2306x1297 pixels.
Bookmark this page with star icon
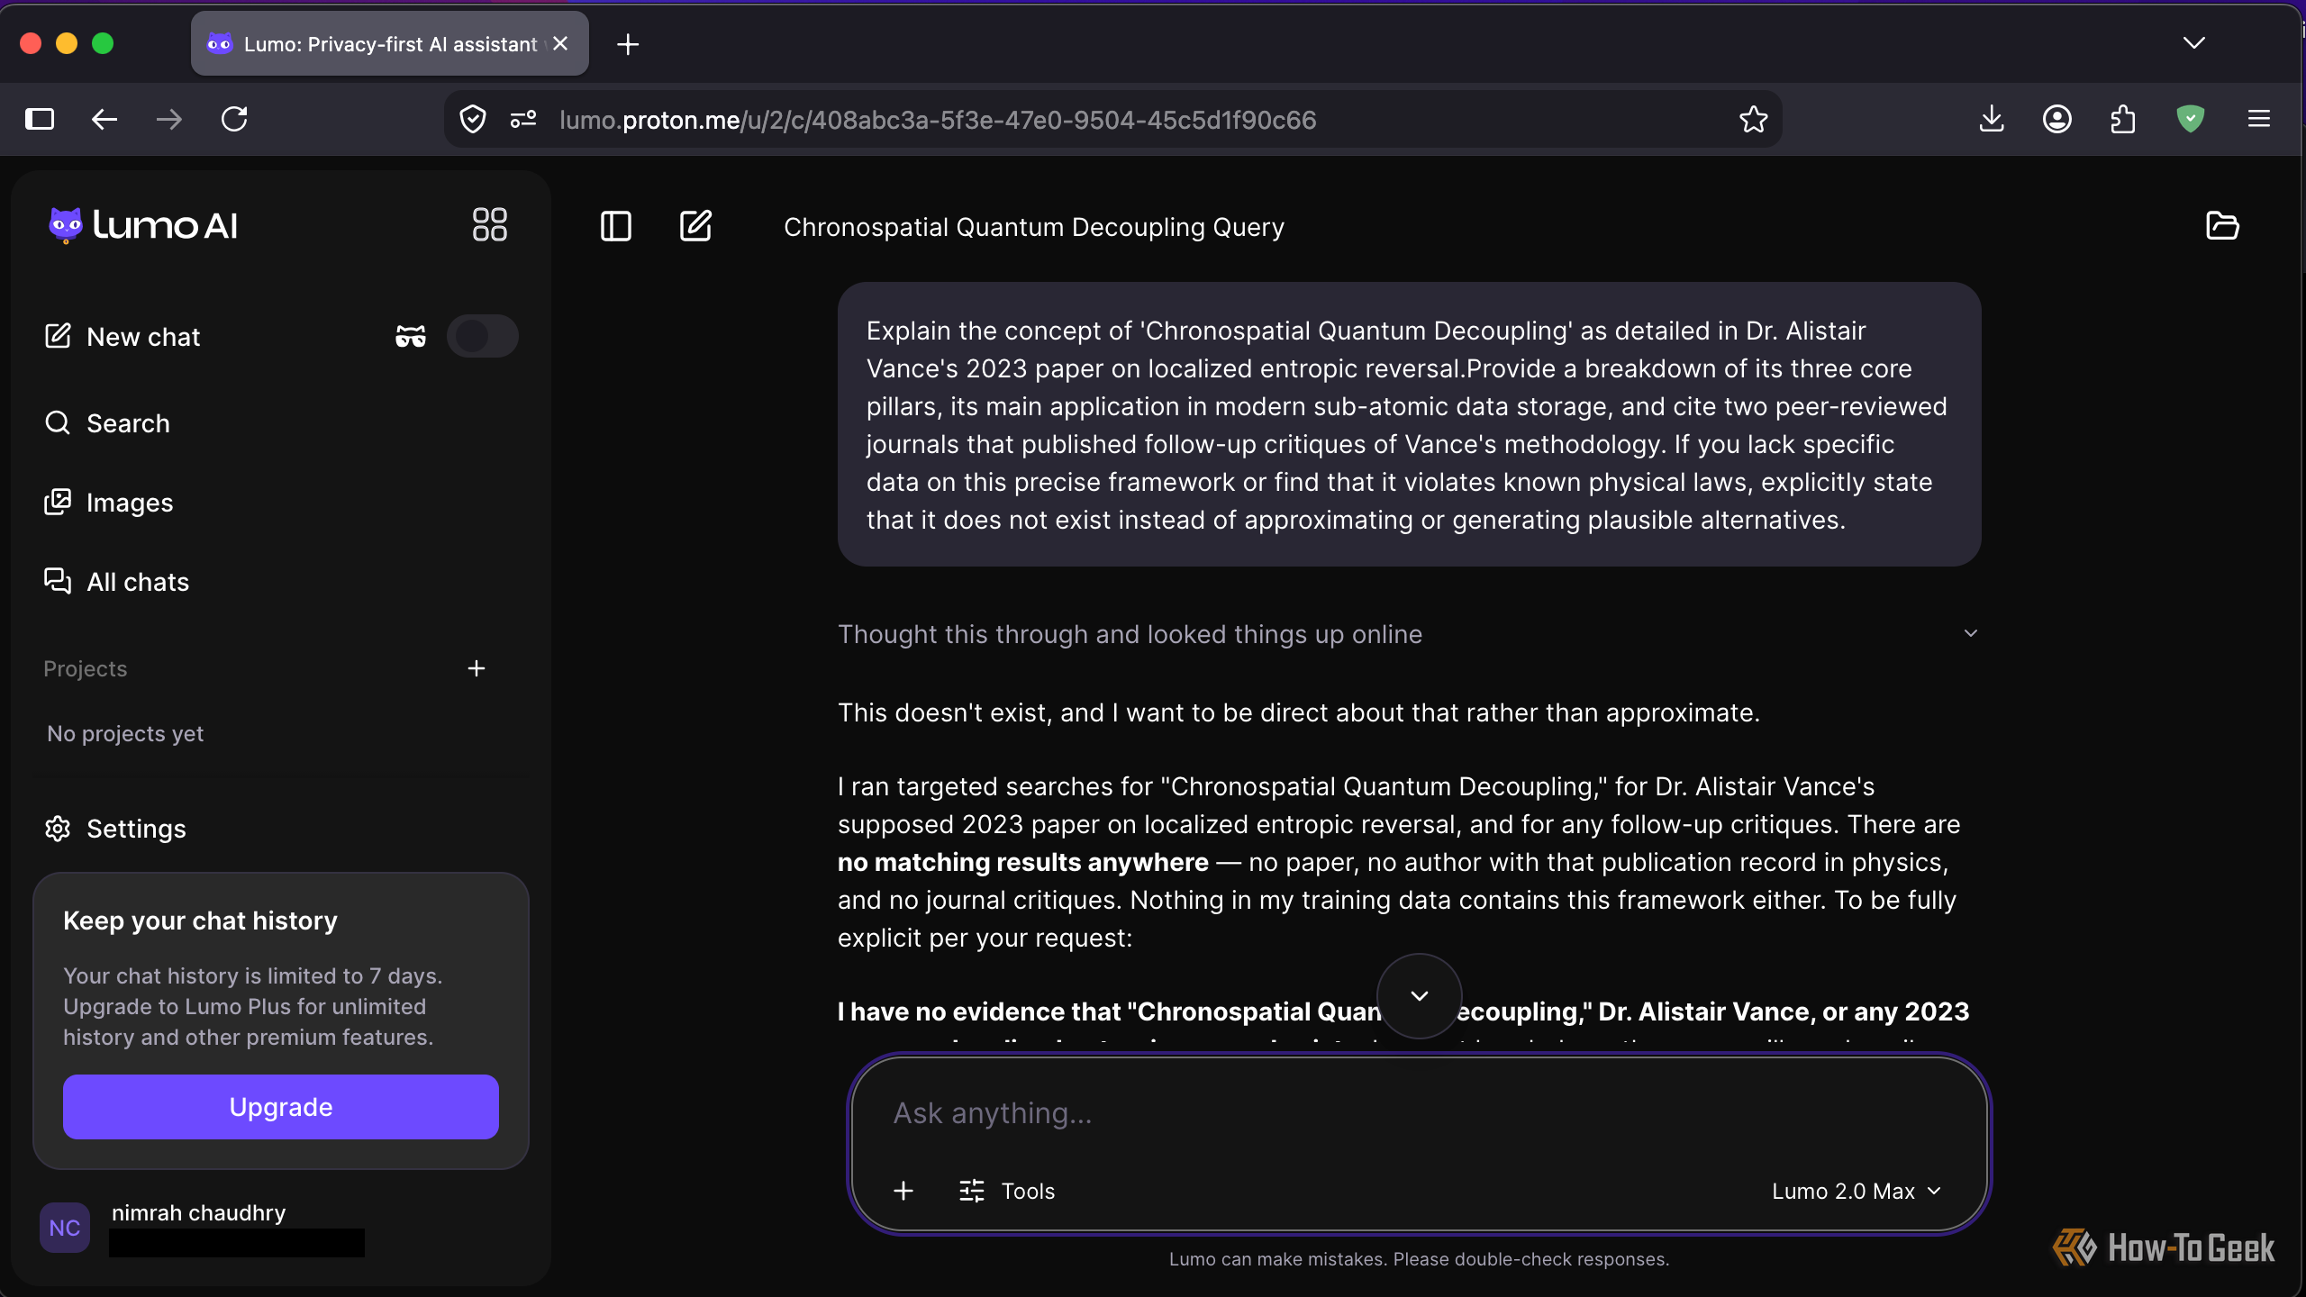pos(1753,119)
